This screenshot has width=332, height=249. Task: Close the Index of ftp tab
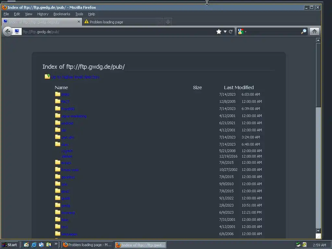pos(79,22)
